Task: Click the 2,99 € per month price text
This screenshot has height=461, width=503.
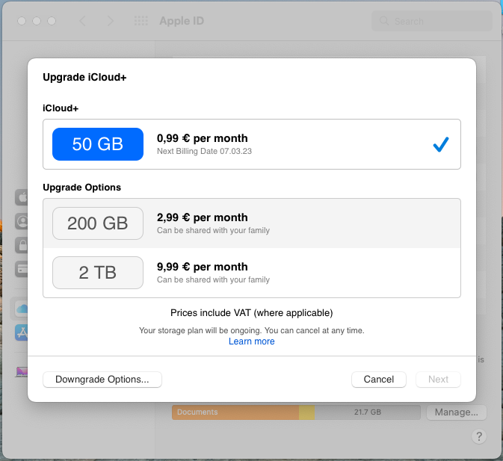Action: pos(202,217)
